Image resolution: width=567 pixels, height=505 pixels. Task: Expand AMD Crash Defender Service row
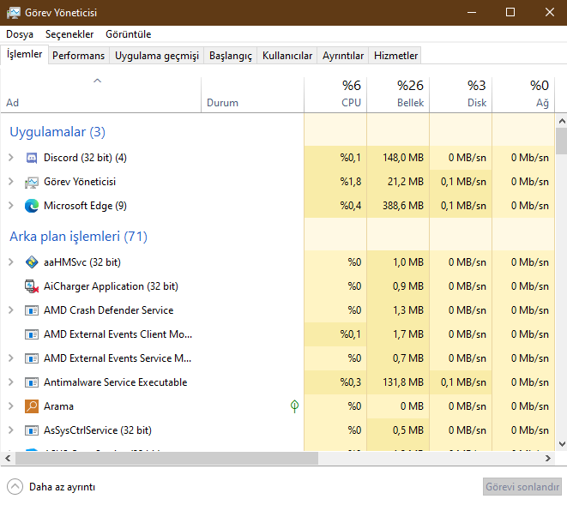(10, 310)
